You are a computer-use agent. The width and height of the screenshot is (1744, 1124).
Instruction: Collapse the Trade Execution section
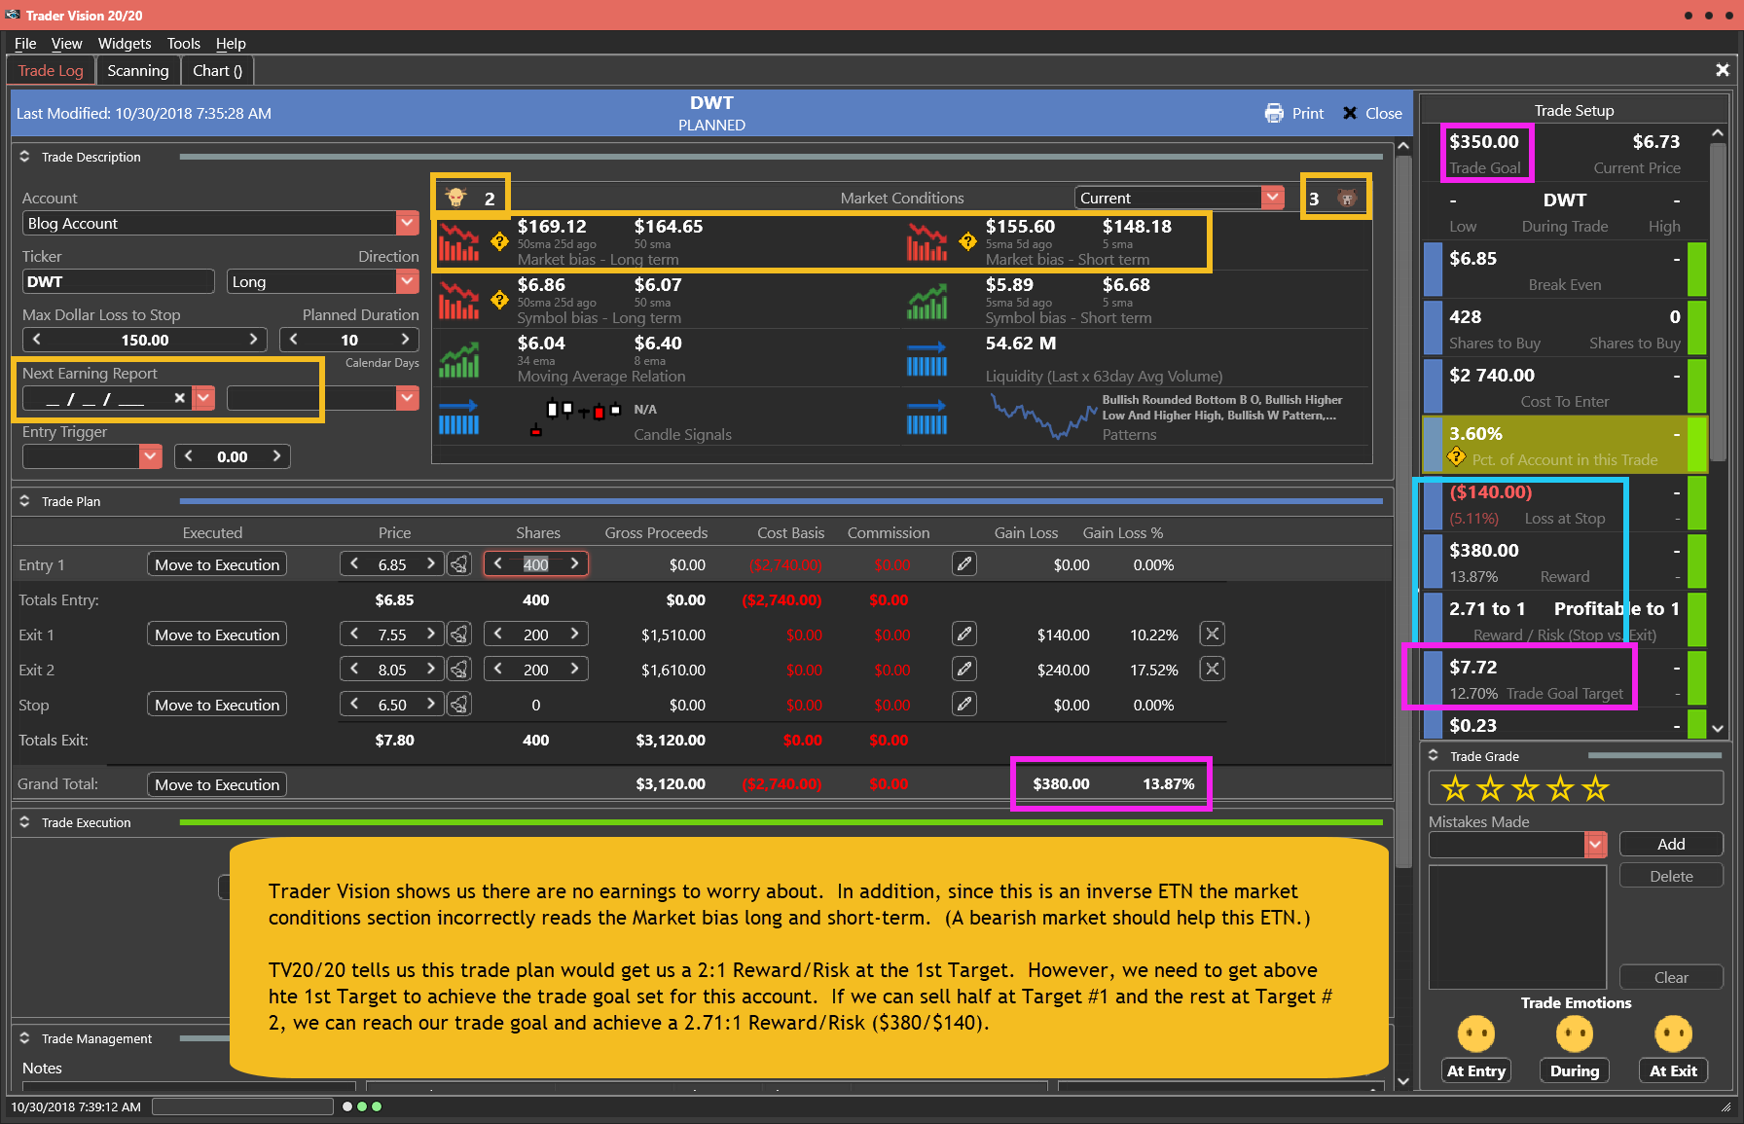pyautogui.click(x=24, y=821)
